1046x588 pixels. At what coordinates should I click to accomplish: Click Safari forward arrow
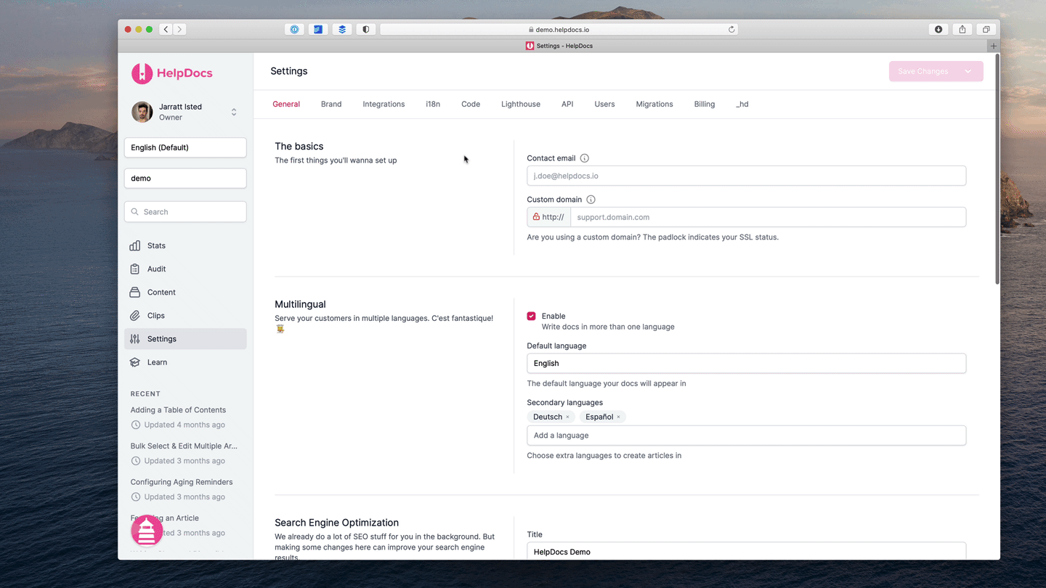tap(179, 29)
